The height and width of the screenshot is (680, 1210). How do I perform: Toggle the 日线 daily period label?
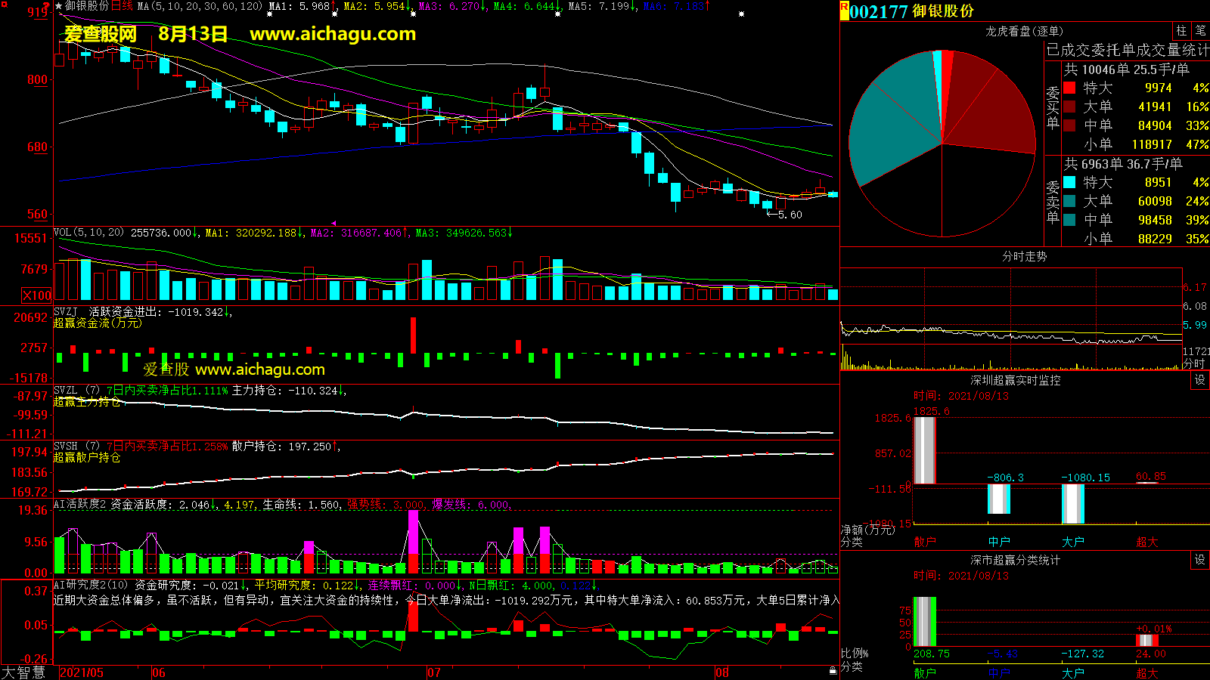tap(122, 6)
